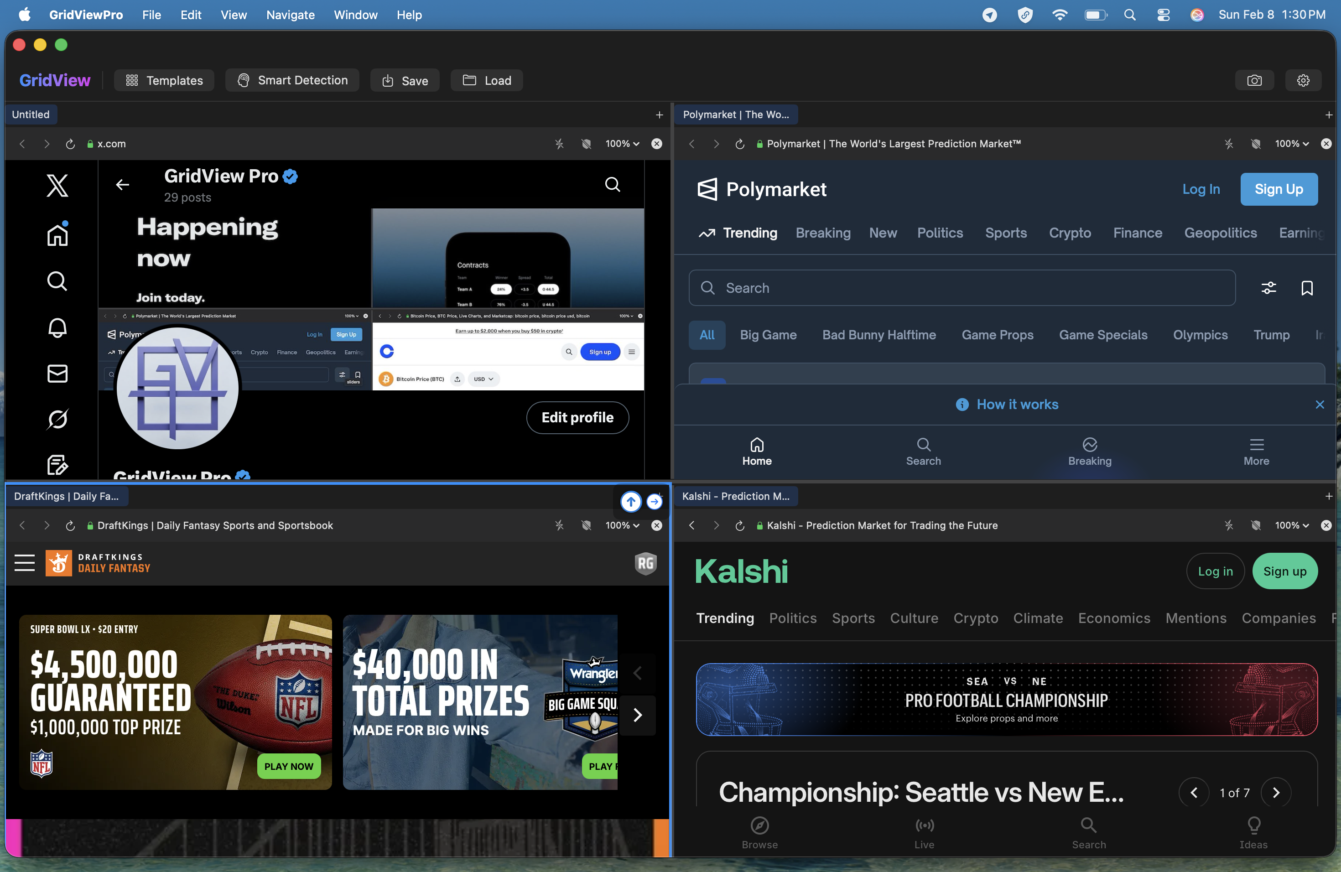
Task: Open the Navigate menu in the menu bar
Action: pyautogui.click(x=290, y=15)
